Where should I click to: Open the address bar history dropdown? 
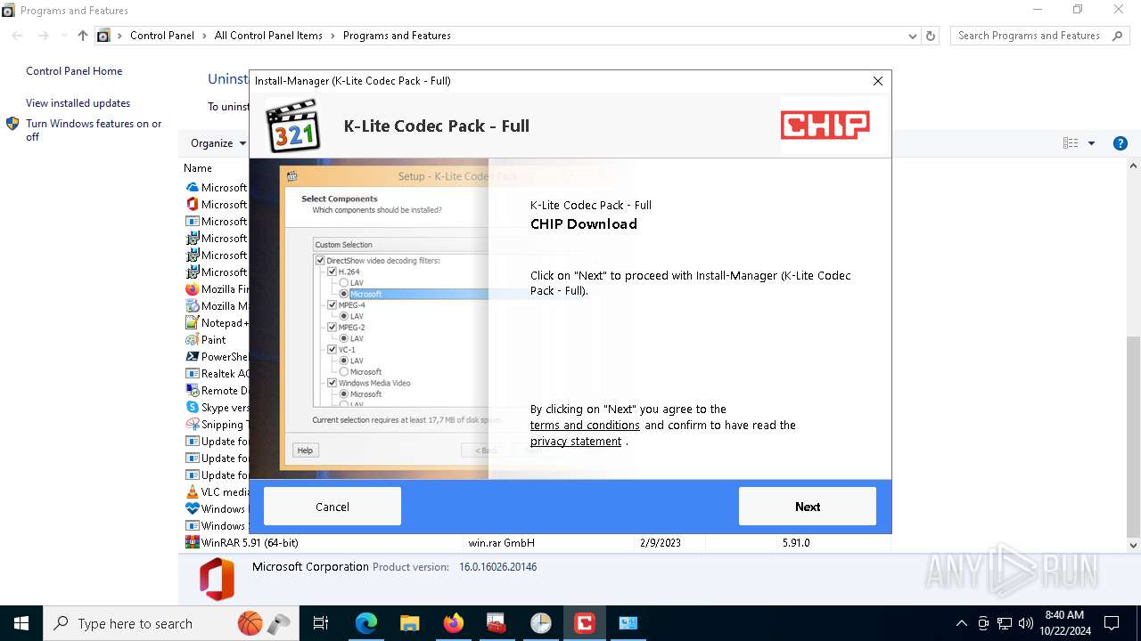912,37
